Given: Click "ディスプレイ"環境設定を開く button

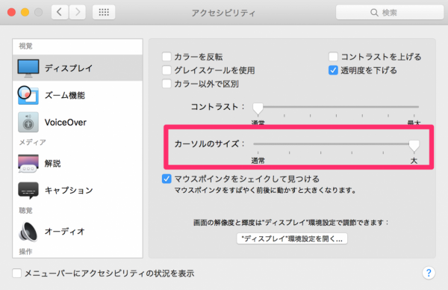Looking at the screenshot, I should point(292,238).
